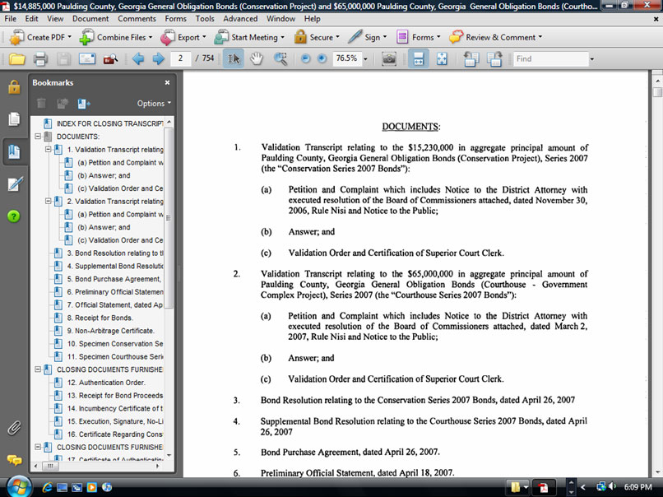The width and height of the screenshot is (663, 497).
Task: Open the Signatures panel in the sidebar
Action: pyautogui.click(x=14, y=183)
